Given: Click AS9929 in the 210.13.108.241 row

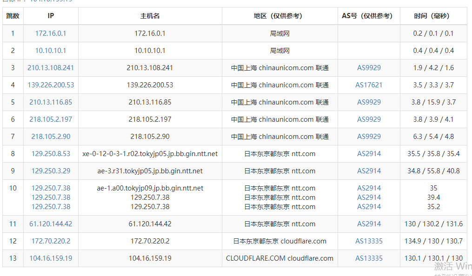Looking at the screenshot, I should (369, 68).
